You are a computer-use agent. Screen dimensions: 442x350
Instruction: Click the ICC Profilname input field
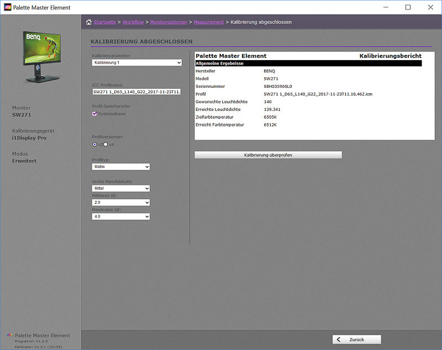[x=136, y=92]
